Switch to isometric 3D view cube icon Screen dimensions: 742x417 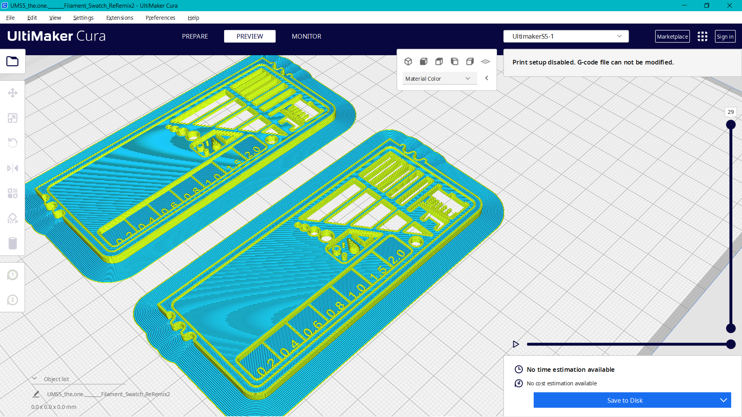[x=408, y=61]
